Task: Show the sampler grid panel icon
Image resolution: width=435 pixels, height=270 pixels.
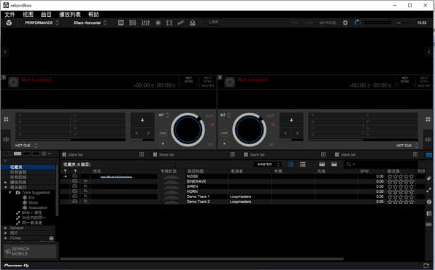Action: point(133,23)
